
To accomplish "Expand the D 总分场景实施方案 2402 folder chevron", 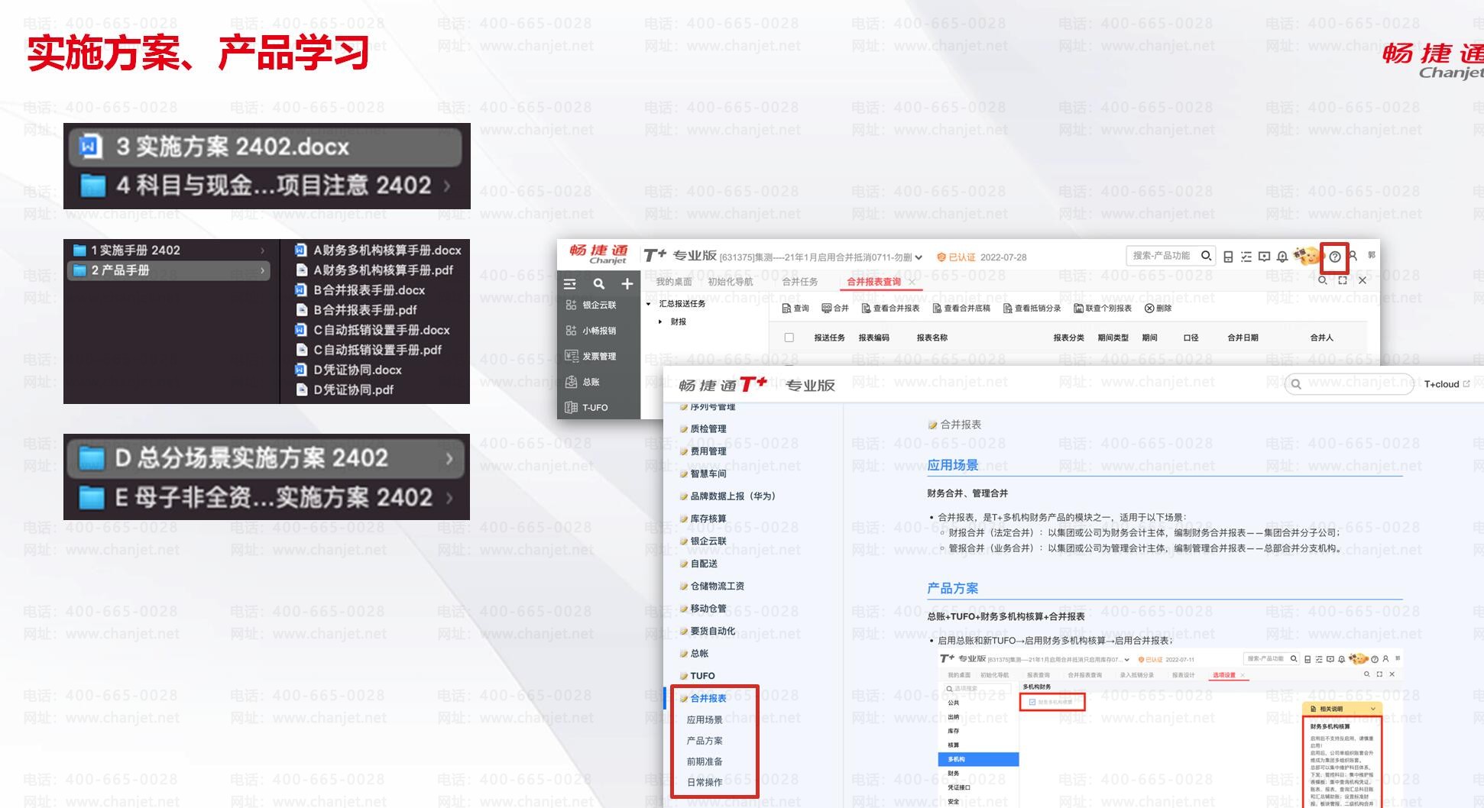I will coord(449,458).
